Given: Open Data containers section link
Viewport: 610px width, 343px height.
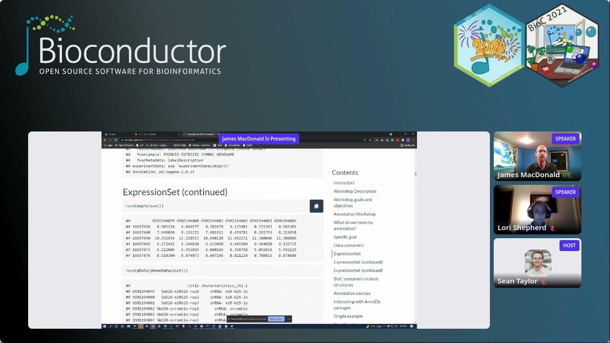Looking at the screenshot, I should click(x=348, y=245).
